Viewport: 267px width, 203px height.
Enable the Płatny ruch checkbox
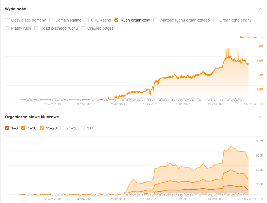coord(7,28)
